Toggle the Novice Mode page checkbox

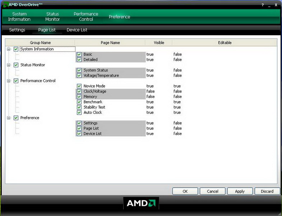(79, 86)
